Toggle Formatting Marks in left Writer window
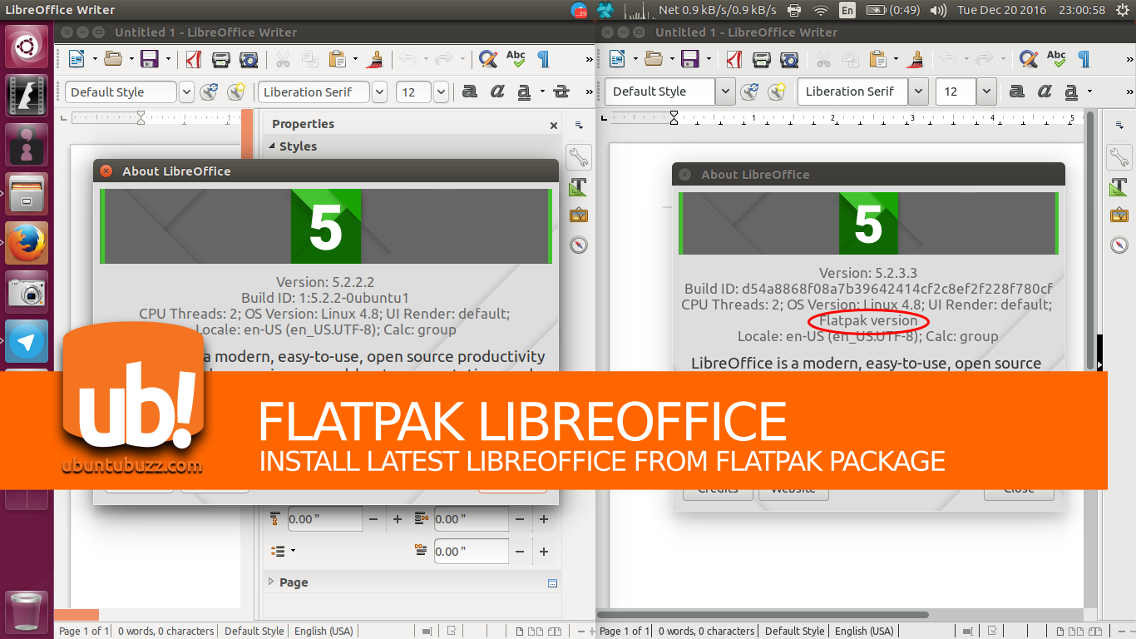The image size is (1136, 639). point(543,59)
